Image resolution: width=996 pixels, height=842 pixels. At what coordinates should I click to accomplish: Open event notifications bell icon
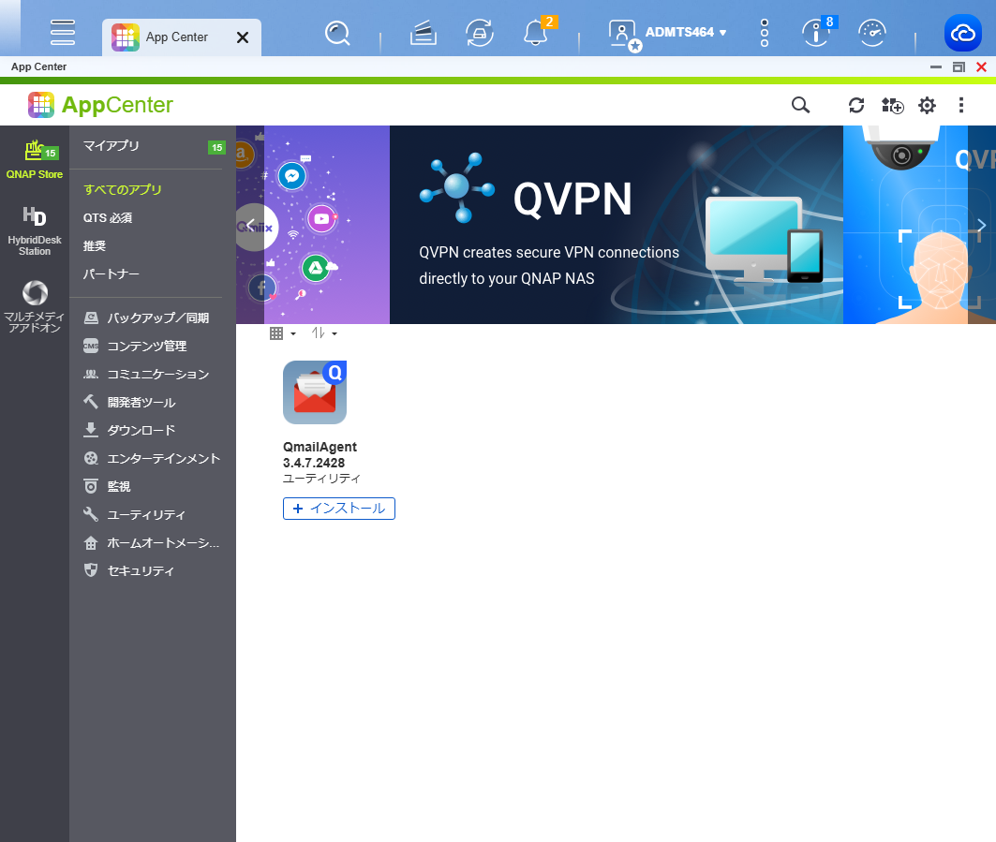(537, 32)
